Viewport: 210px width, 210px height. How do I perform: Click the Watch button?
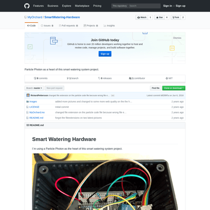pyautogui.click(x=142, y=17)
